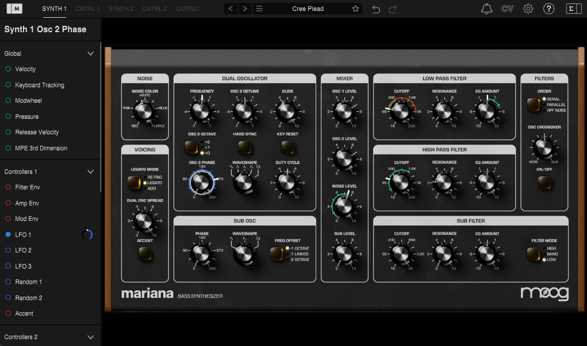Collapse the Global section chevron
587x346 pixels.
click(91, 53)
